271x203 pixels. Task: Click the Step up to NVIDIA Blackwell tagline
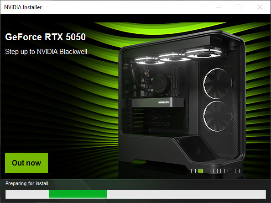47,52
